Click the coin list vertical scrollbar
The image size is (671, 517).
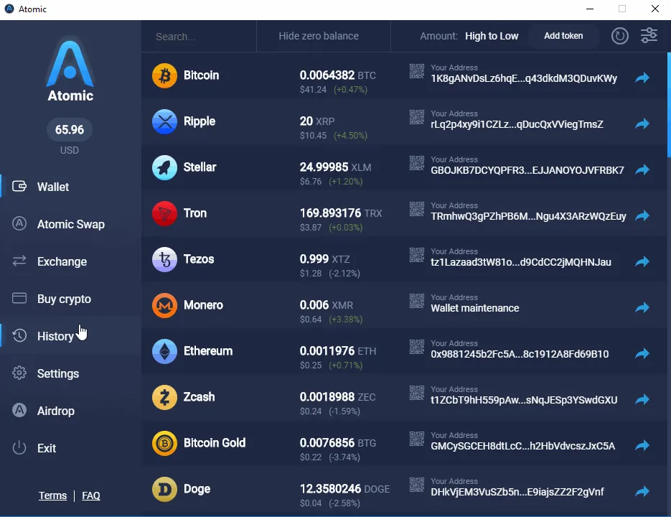pyautogui.click(x=668, y=105)
